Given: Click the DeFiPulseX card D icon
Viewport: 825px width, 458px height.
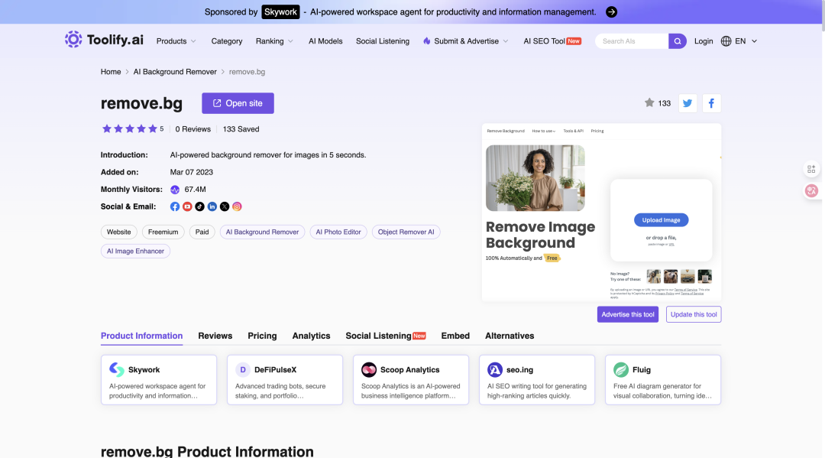Looking at the screenshot, I should [243, 369].
